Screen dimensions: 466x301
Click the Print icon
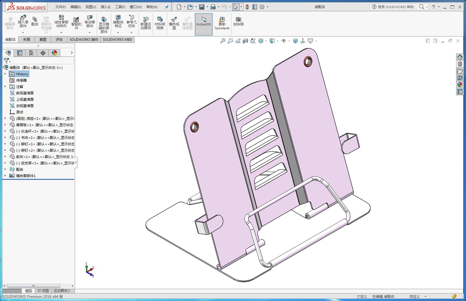point(213,7)
